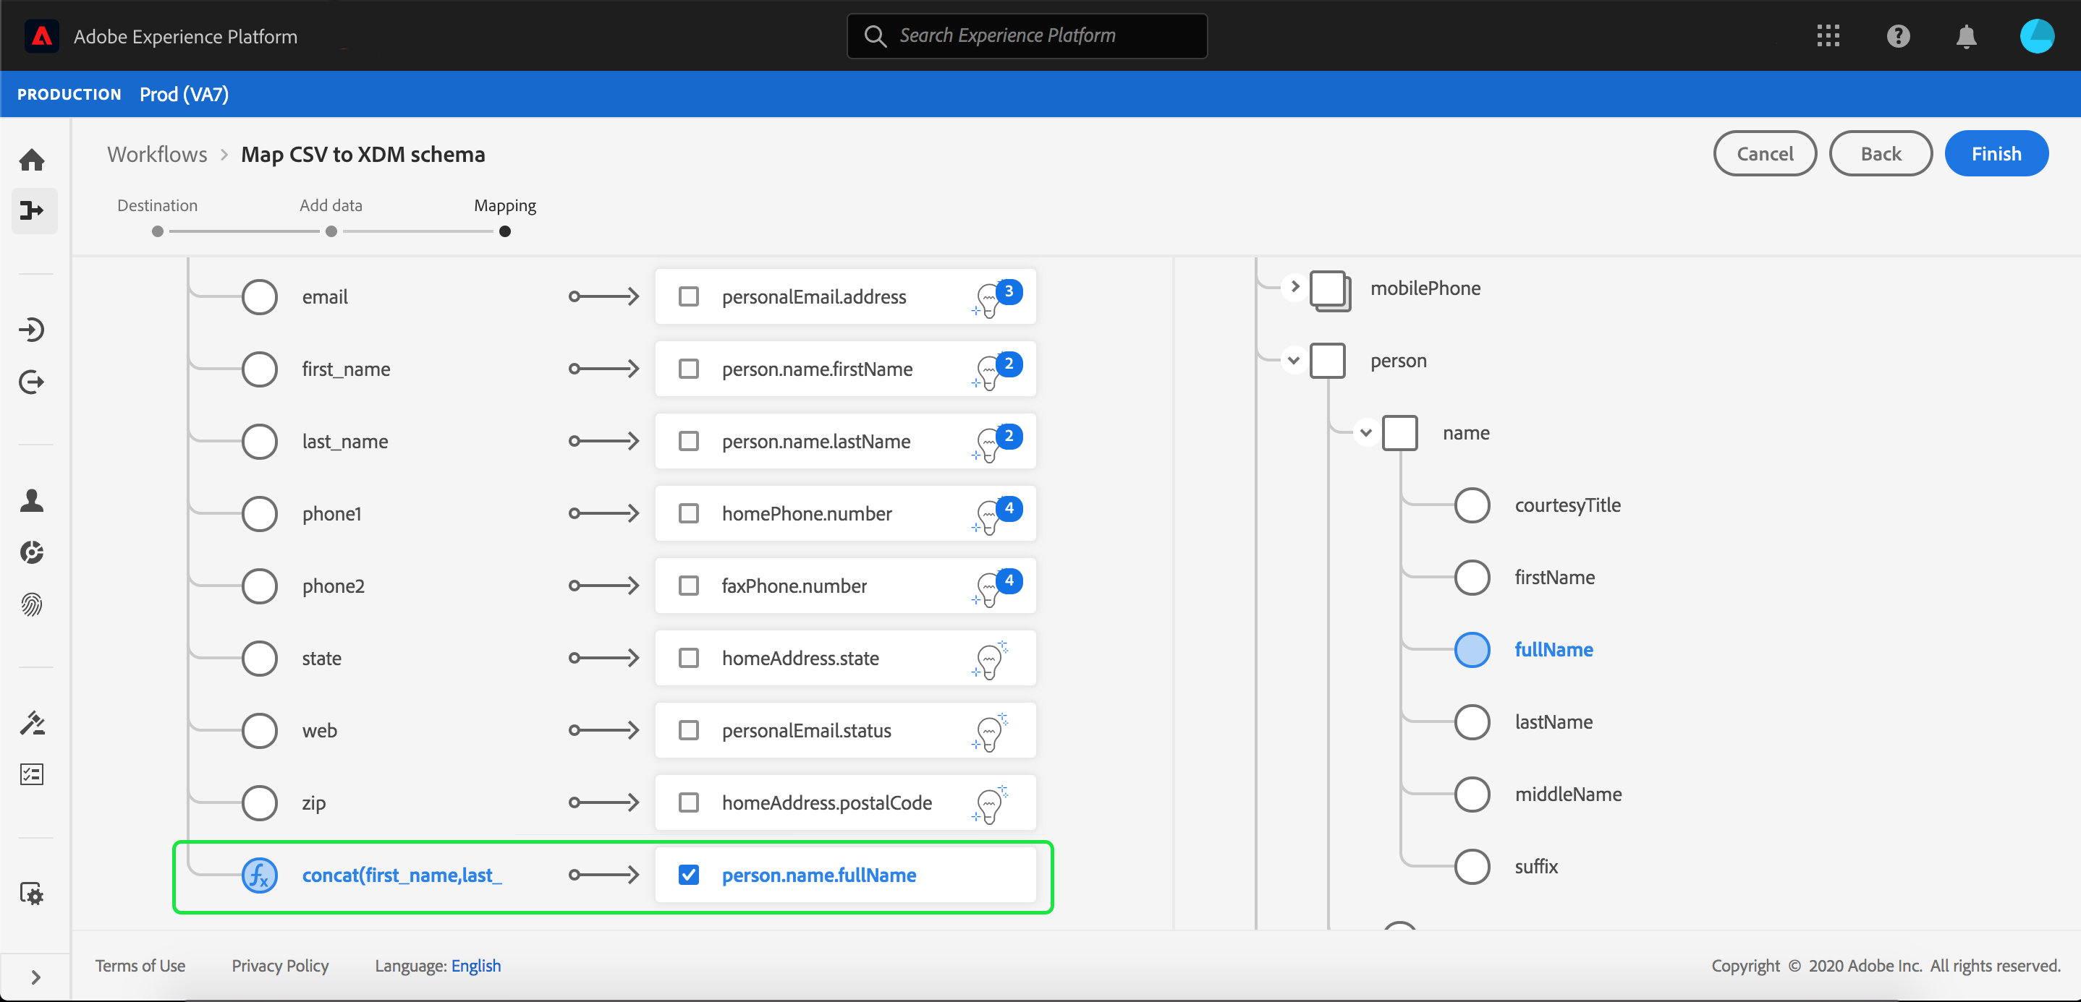Screen dimensions: 2081x1002
Task: Click Workflows breadcrumb
Action: pos(158,154)
